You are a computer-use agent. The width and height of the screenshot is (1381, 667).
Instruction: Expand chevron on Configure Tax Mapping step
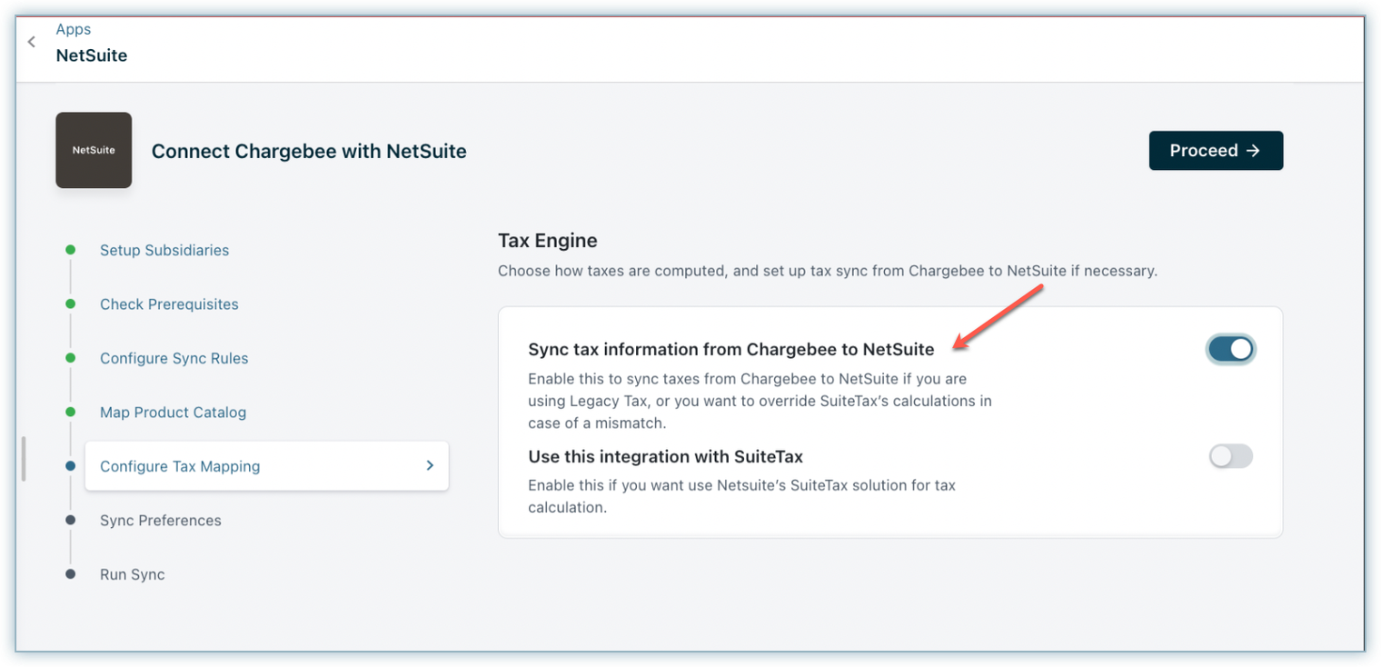pyautogui.click(x=430, y=466)
